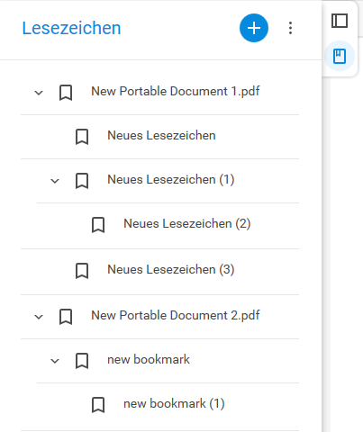363x432 pixels.
Task: Select New Portable Document 2.pdf label
Action: pos(176,316)
